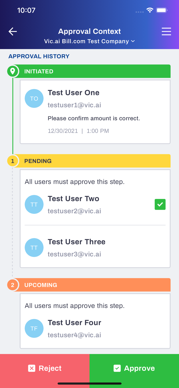Tap the back arrow in the header
Screen dimensions: 179x388
click(12, 31)
